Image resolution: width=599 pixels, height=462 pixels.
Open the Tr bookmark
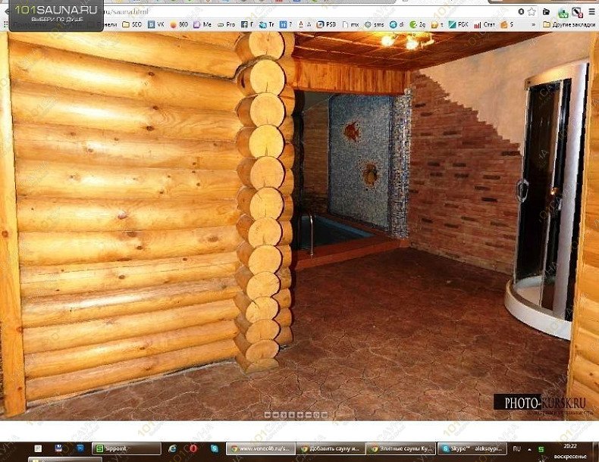coord(267,24)
